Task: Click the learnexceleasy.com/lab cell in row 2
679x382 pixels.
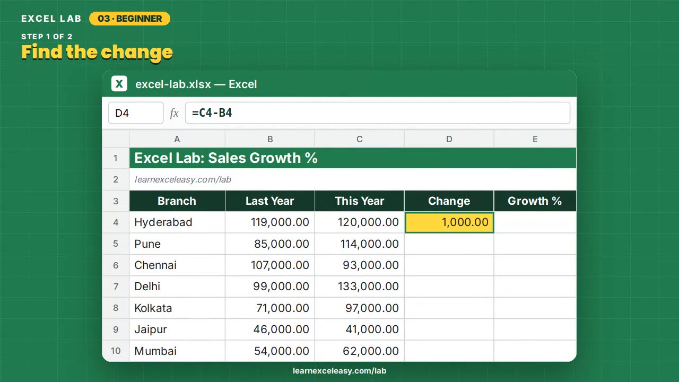Action: tap(353, 179)
